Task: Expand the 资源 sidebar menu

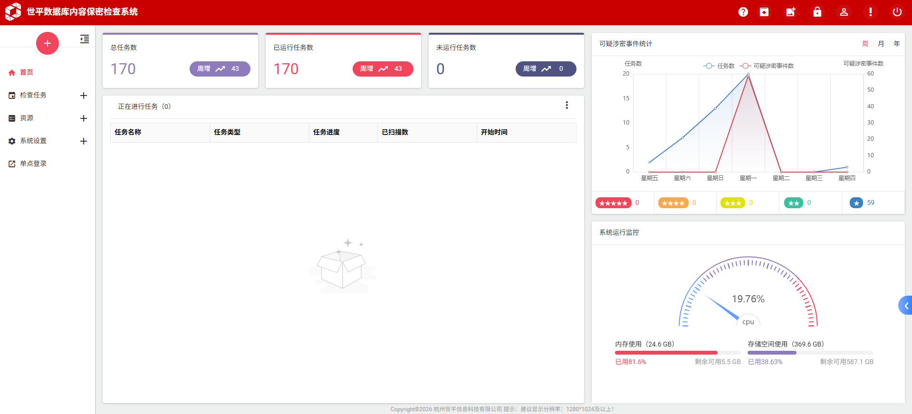Action: point(83,118)
